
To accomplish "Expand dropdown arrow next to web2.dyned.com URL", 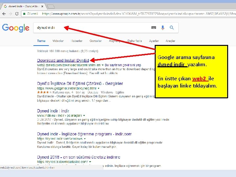I will click(x=103, y=65).
